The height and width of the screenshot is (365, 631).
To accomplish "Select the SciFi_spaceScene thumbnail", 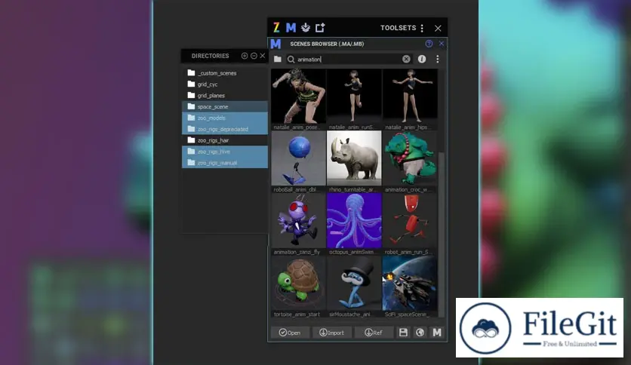I will [410, 283].
